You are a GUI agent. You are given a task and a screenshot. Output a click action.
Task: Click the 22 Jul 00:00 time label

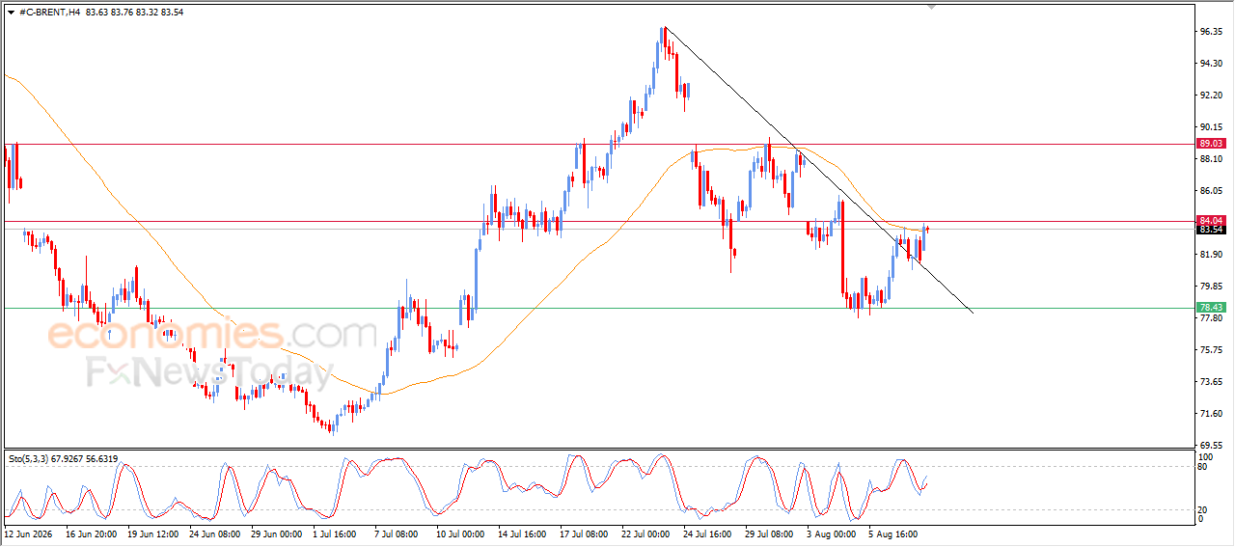pos(645,532)
